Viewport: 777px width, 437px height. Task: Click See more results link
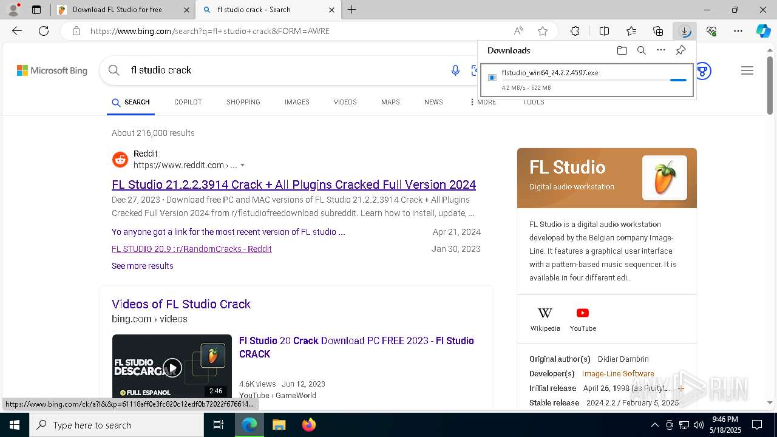143,266
